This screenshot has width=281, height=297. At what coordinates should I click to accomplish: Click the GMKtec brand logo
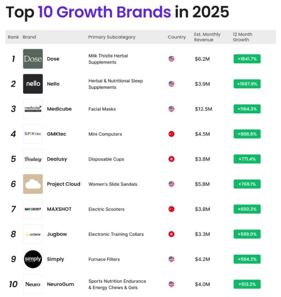pos(33,134)
